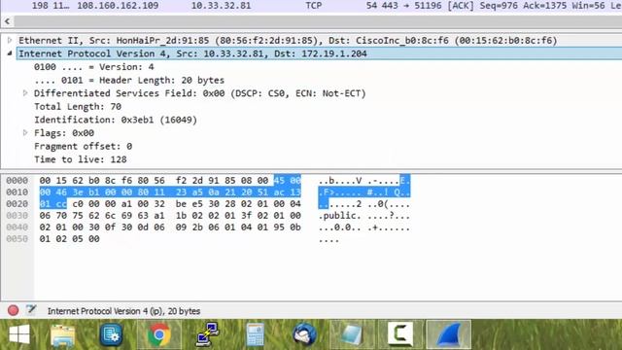Click hex bytes 'c0 00 00 a1' on row 0020
Image resolution: width=622 pixels, height=350 pixels.
click(99, 203)
